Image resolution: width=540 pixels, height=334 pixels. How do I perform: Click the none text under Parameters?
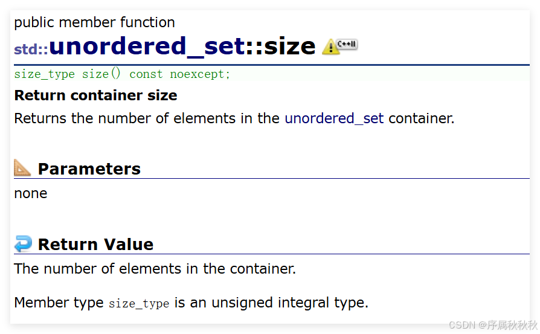[30, 193]
